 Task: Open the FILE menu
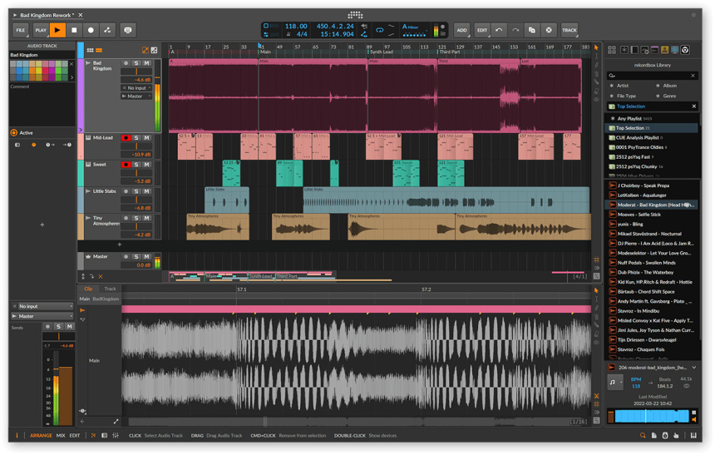[x=21, y=30]
